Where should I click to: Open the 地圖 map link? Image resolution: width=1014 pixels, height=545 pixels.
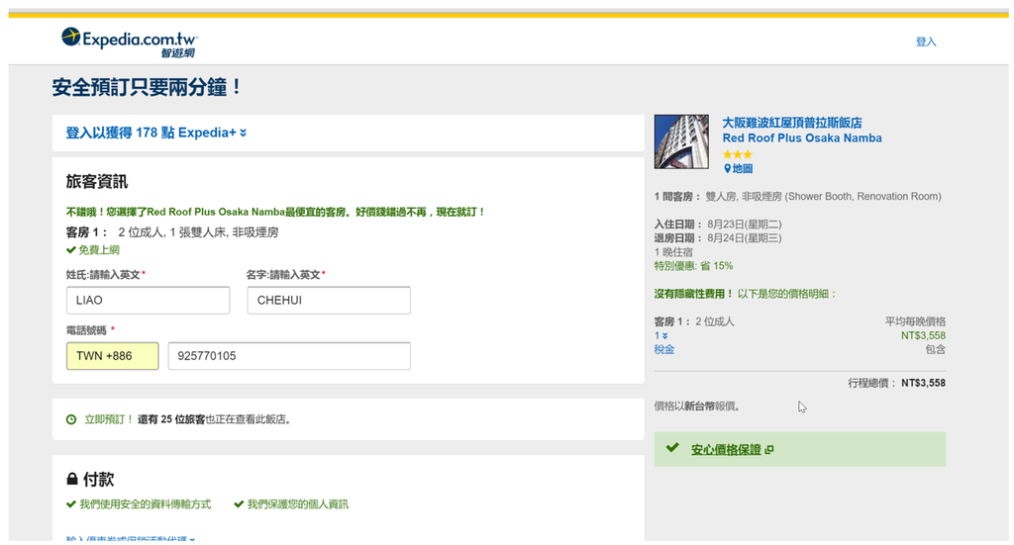tap(743, 168)
